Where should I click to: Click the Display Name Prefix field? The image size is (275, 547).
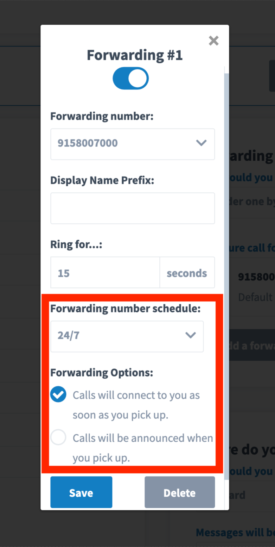(133, 208)
